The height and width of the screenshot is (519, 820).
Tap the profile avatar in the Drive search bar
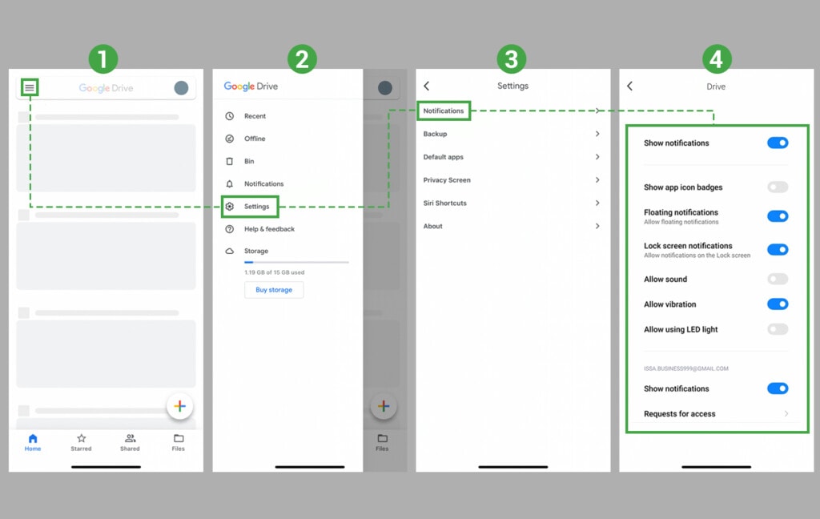181,88
